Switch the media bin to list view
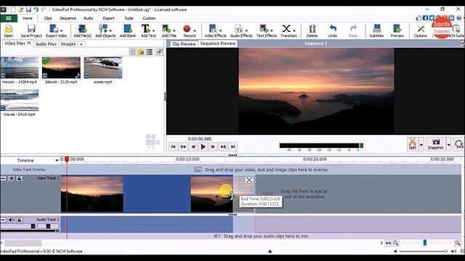The image size is (465, 261). pyautogui.click(x=150, y=52)
